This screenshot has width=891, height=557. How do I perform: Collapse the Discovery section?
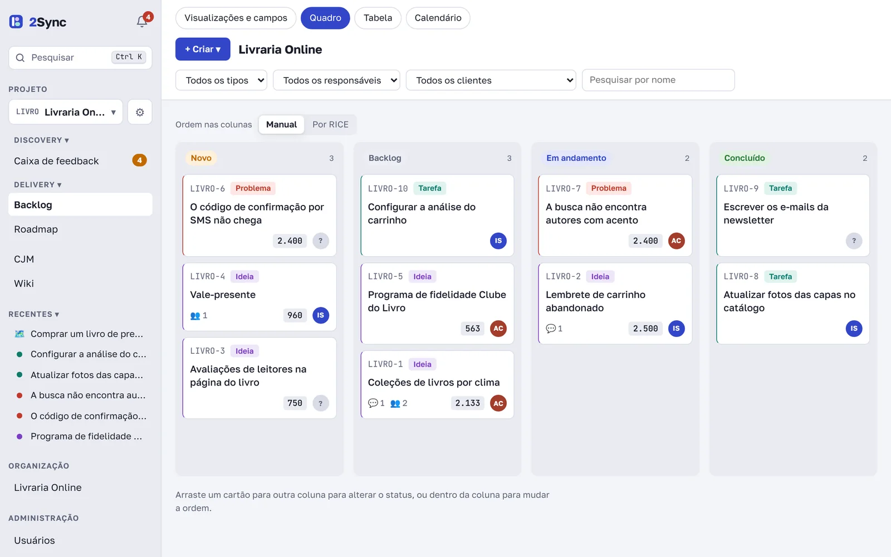pos(41,140)
